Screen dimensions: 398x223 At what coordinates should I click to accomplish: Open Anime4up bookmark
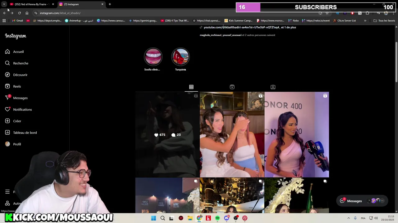[79, 21]
